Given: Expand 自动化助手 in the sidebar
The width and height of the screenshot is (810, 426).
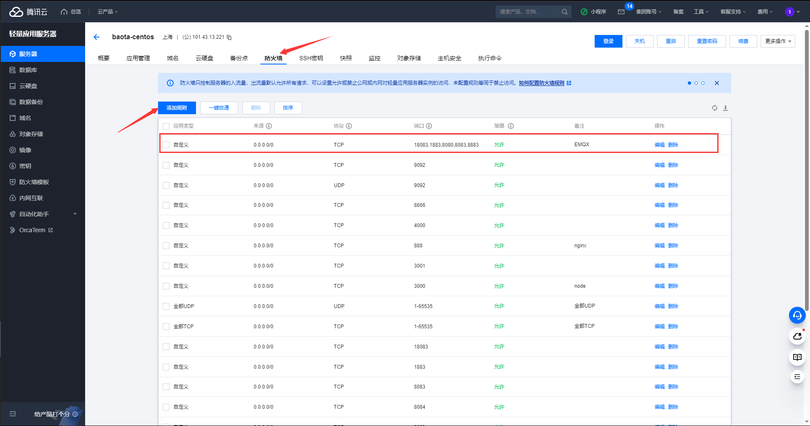Looking at the screenshot, I should pyautogui.click(x=43, y=214).
